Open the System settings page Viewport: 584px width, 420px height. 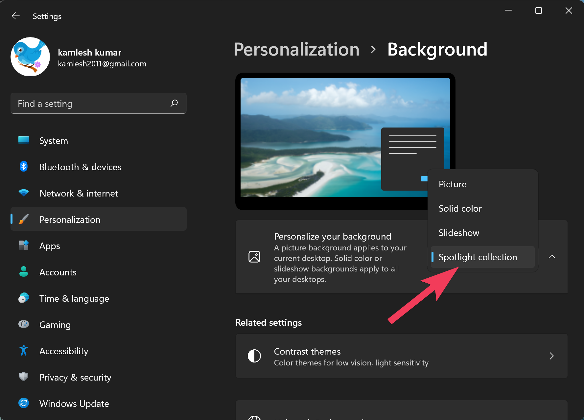(99, 141)
